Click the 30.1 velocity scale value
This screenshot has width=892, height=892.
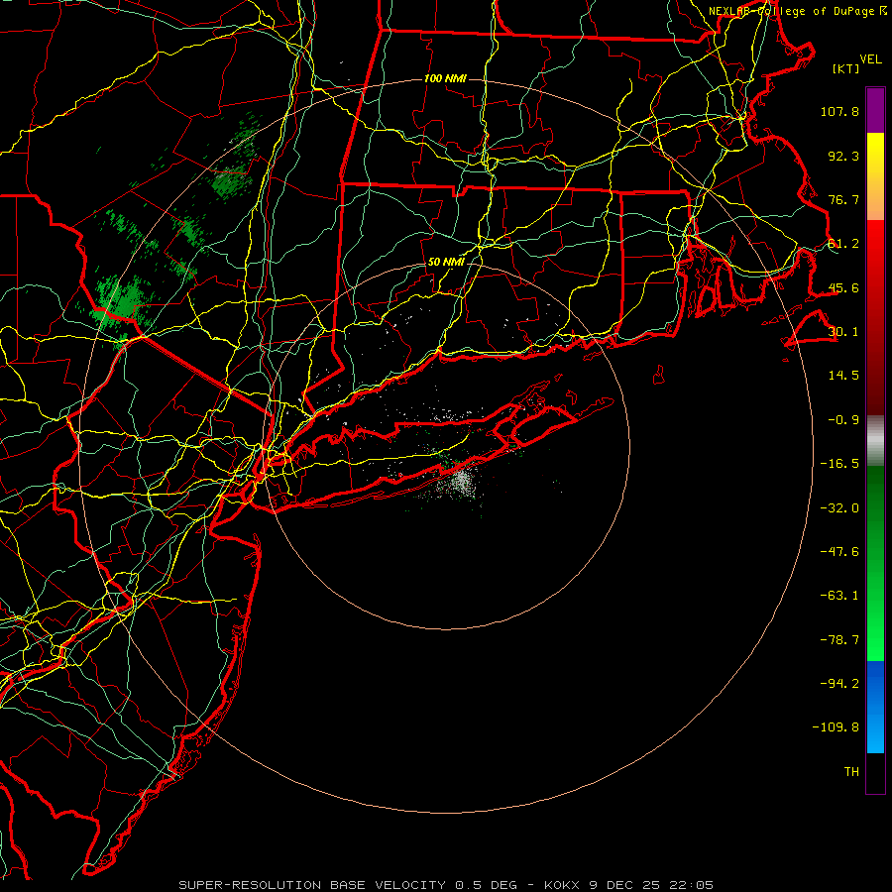coord(843,332)
